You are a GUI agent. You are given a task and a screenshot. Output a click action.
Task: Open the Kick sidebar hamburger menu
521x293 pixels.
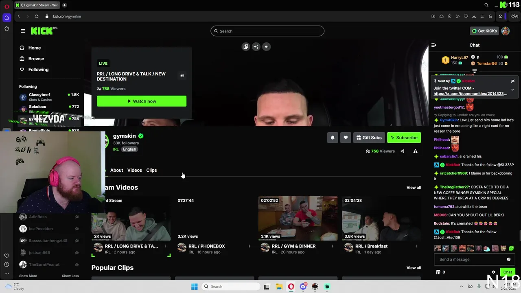click(x=23, y=31)
